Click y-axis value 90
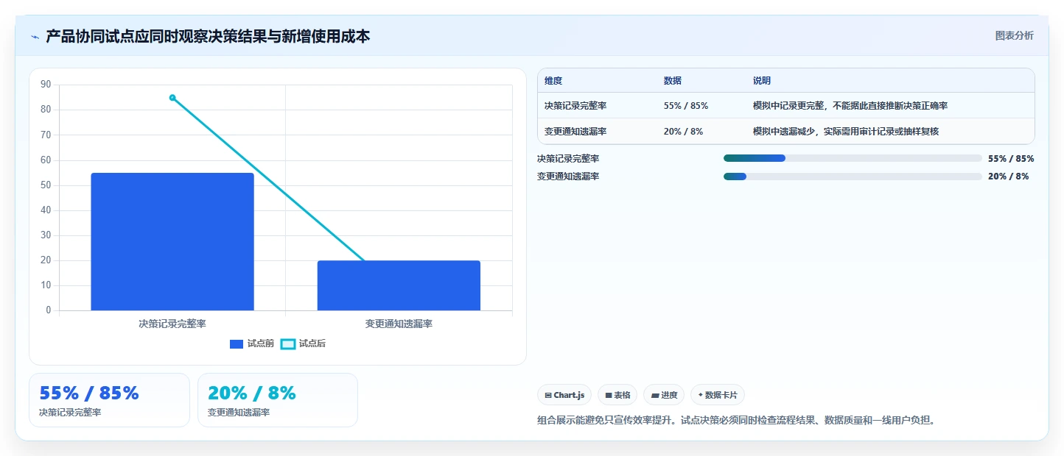This screenshot has width=1064, height=456. tap(46, 85)
